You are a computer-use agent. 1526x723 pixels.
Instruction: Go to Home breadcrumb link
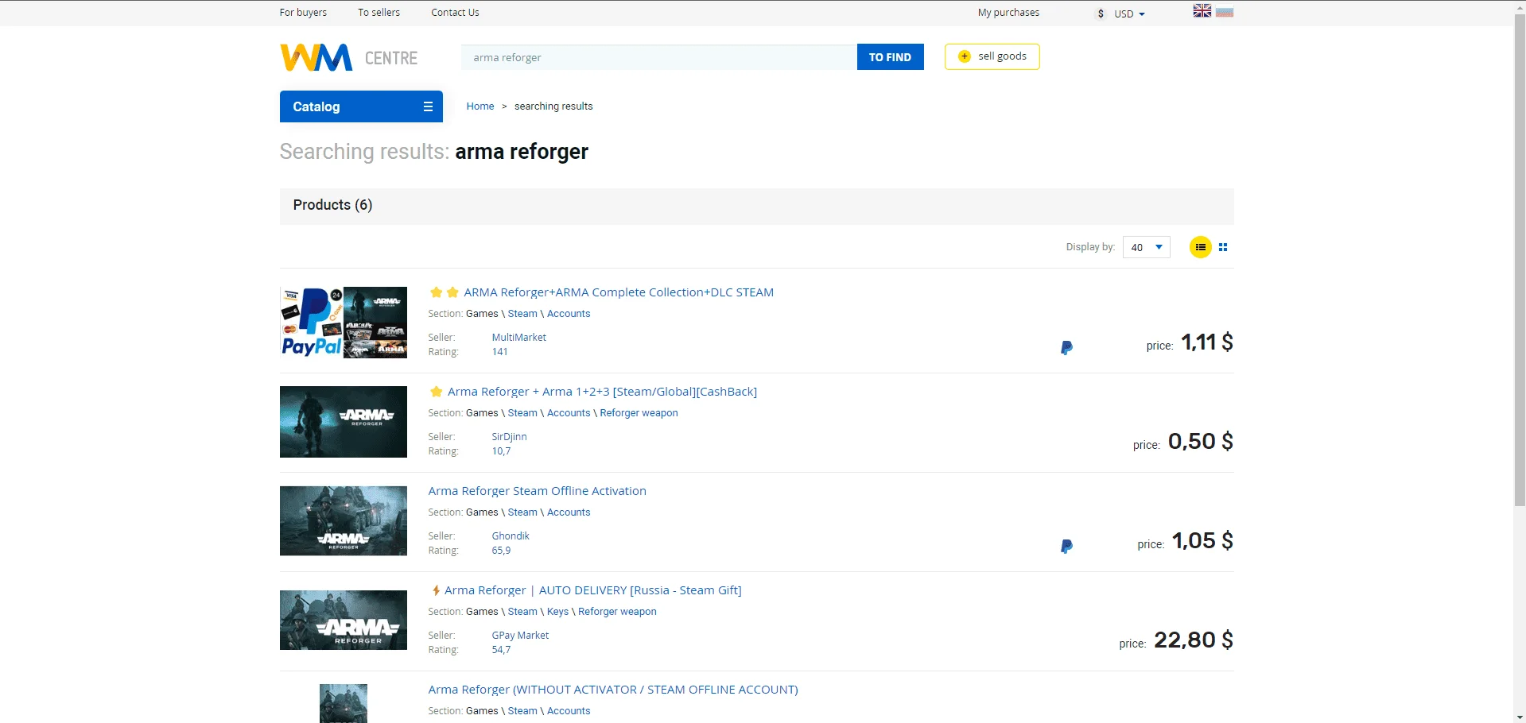[x=480, y=106]
